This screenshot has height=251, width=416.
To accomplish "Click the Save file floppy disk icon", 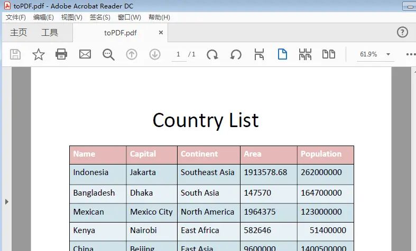I will (x=15, y=54).
